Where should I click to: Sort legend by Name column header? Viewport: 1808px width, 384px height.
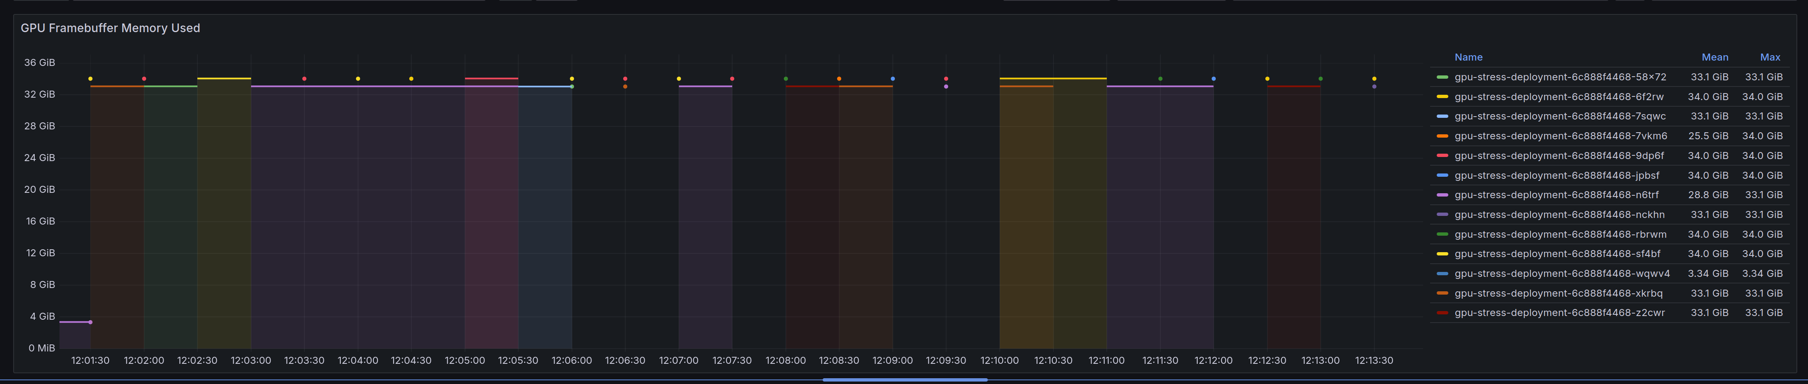tap(1468, 57)
